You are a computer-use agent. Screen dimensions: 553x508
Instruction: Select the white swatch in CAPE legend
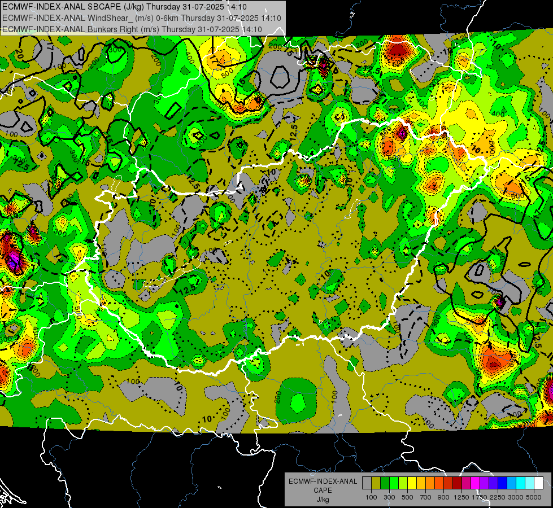538,483
